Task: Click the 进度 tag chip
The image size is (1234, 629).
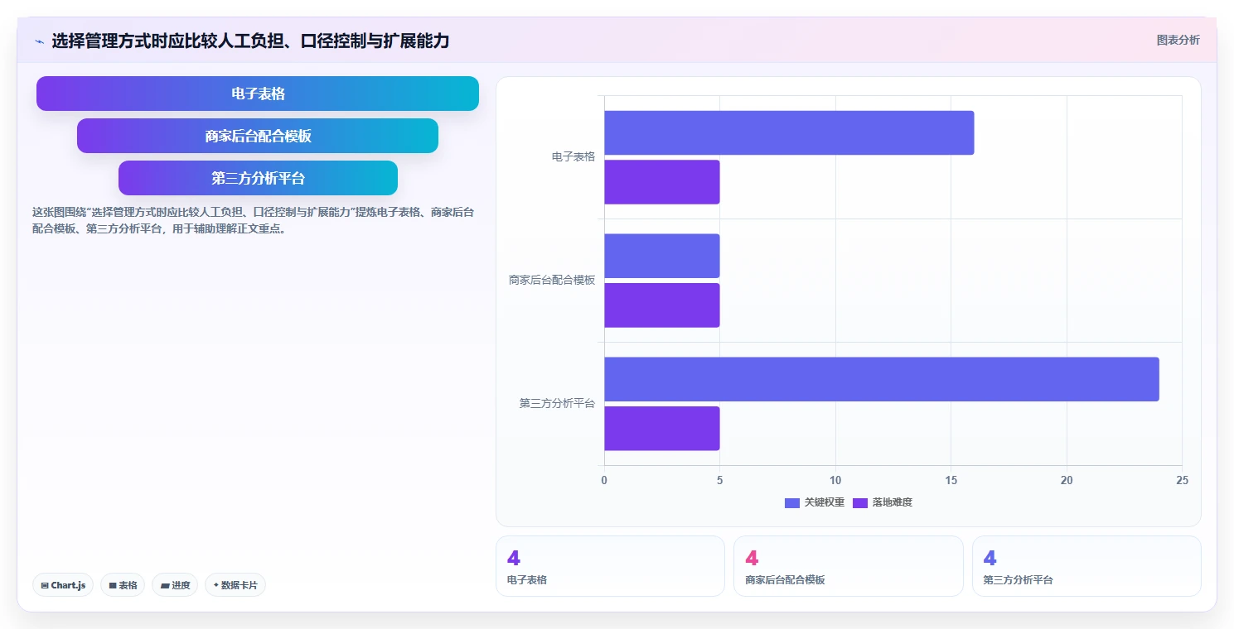Action: click(x=175, y=585)
